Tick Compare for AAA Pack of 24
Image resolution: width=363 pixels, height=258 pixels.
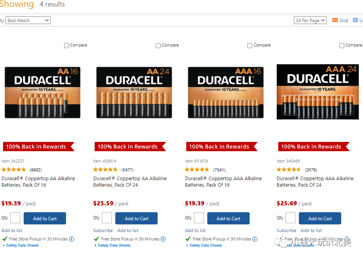[x=342, y=45]
